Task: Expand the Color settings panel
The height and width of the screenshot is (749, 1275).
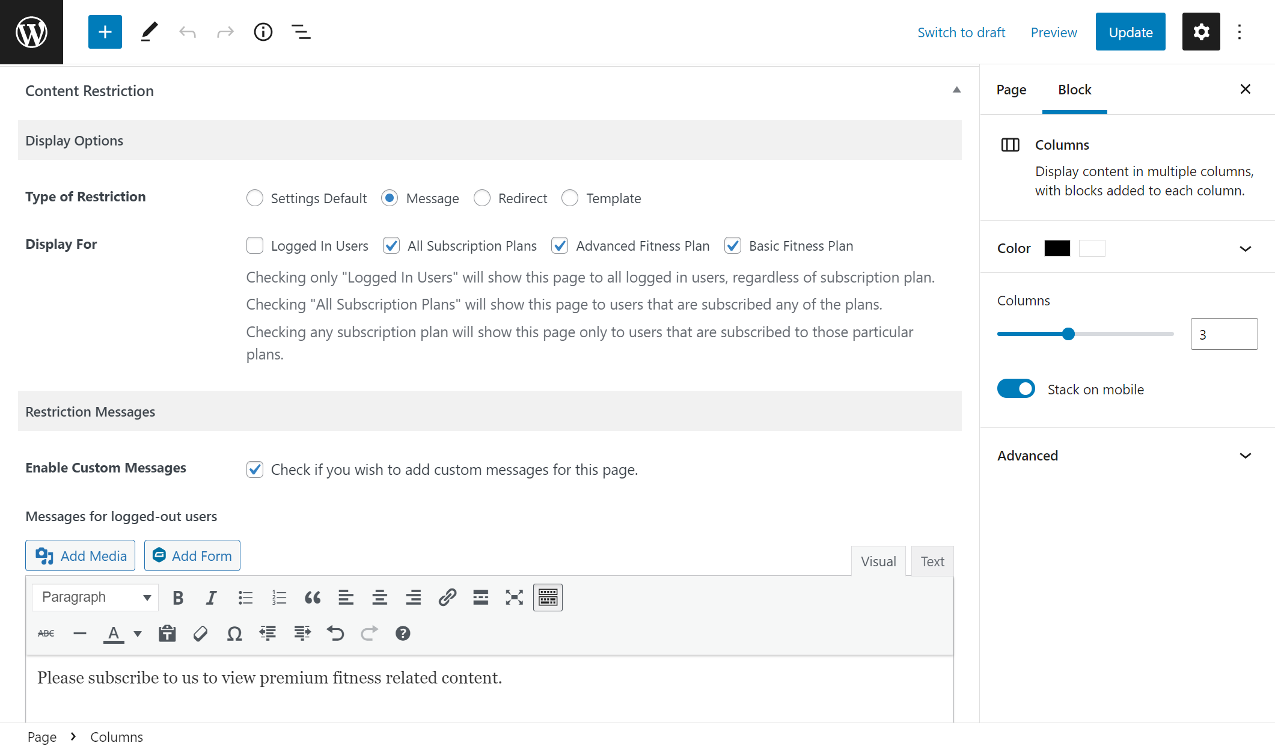Action: coord(1245,248)
